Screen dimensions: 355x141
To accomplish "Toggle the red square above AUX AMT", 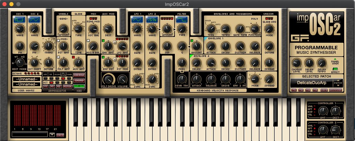I will [73, 58].
